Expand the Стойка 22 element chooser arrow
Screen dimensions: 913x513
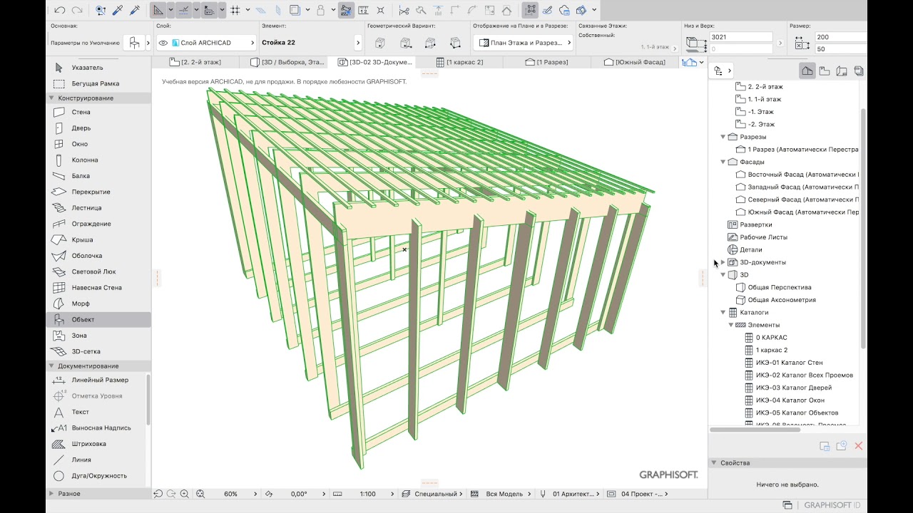[x=357, y=43]
